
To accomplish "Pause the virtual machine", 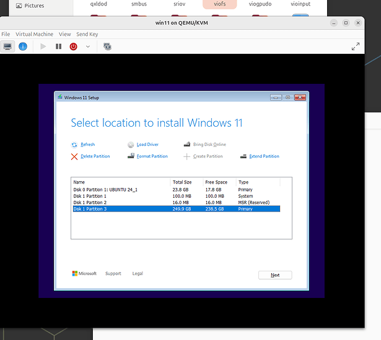I will 59,46.
